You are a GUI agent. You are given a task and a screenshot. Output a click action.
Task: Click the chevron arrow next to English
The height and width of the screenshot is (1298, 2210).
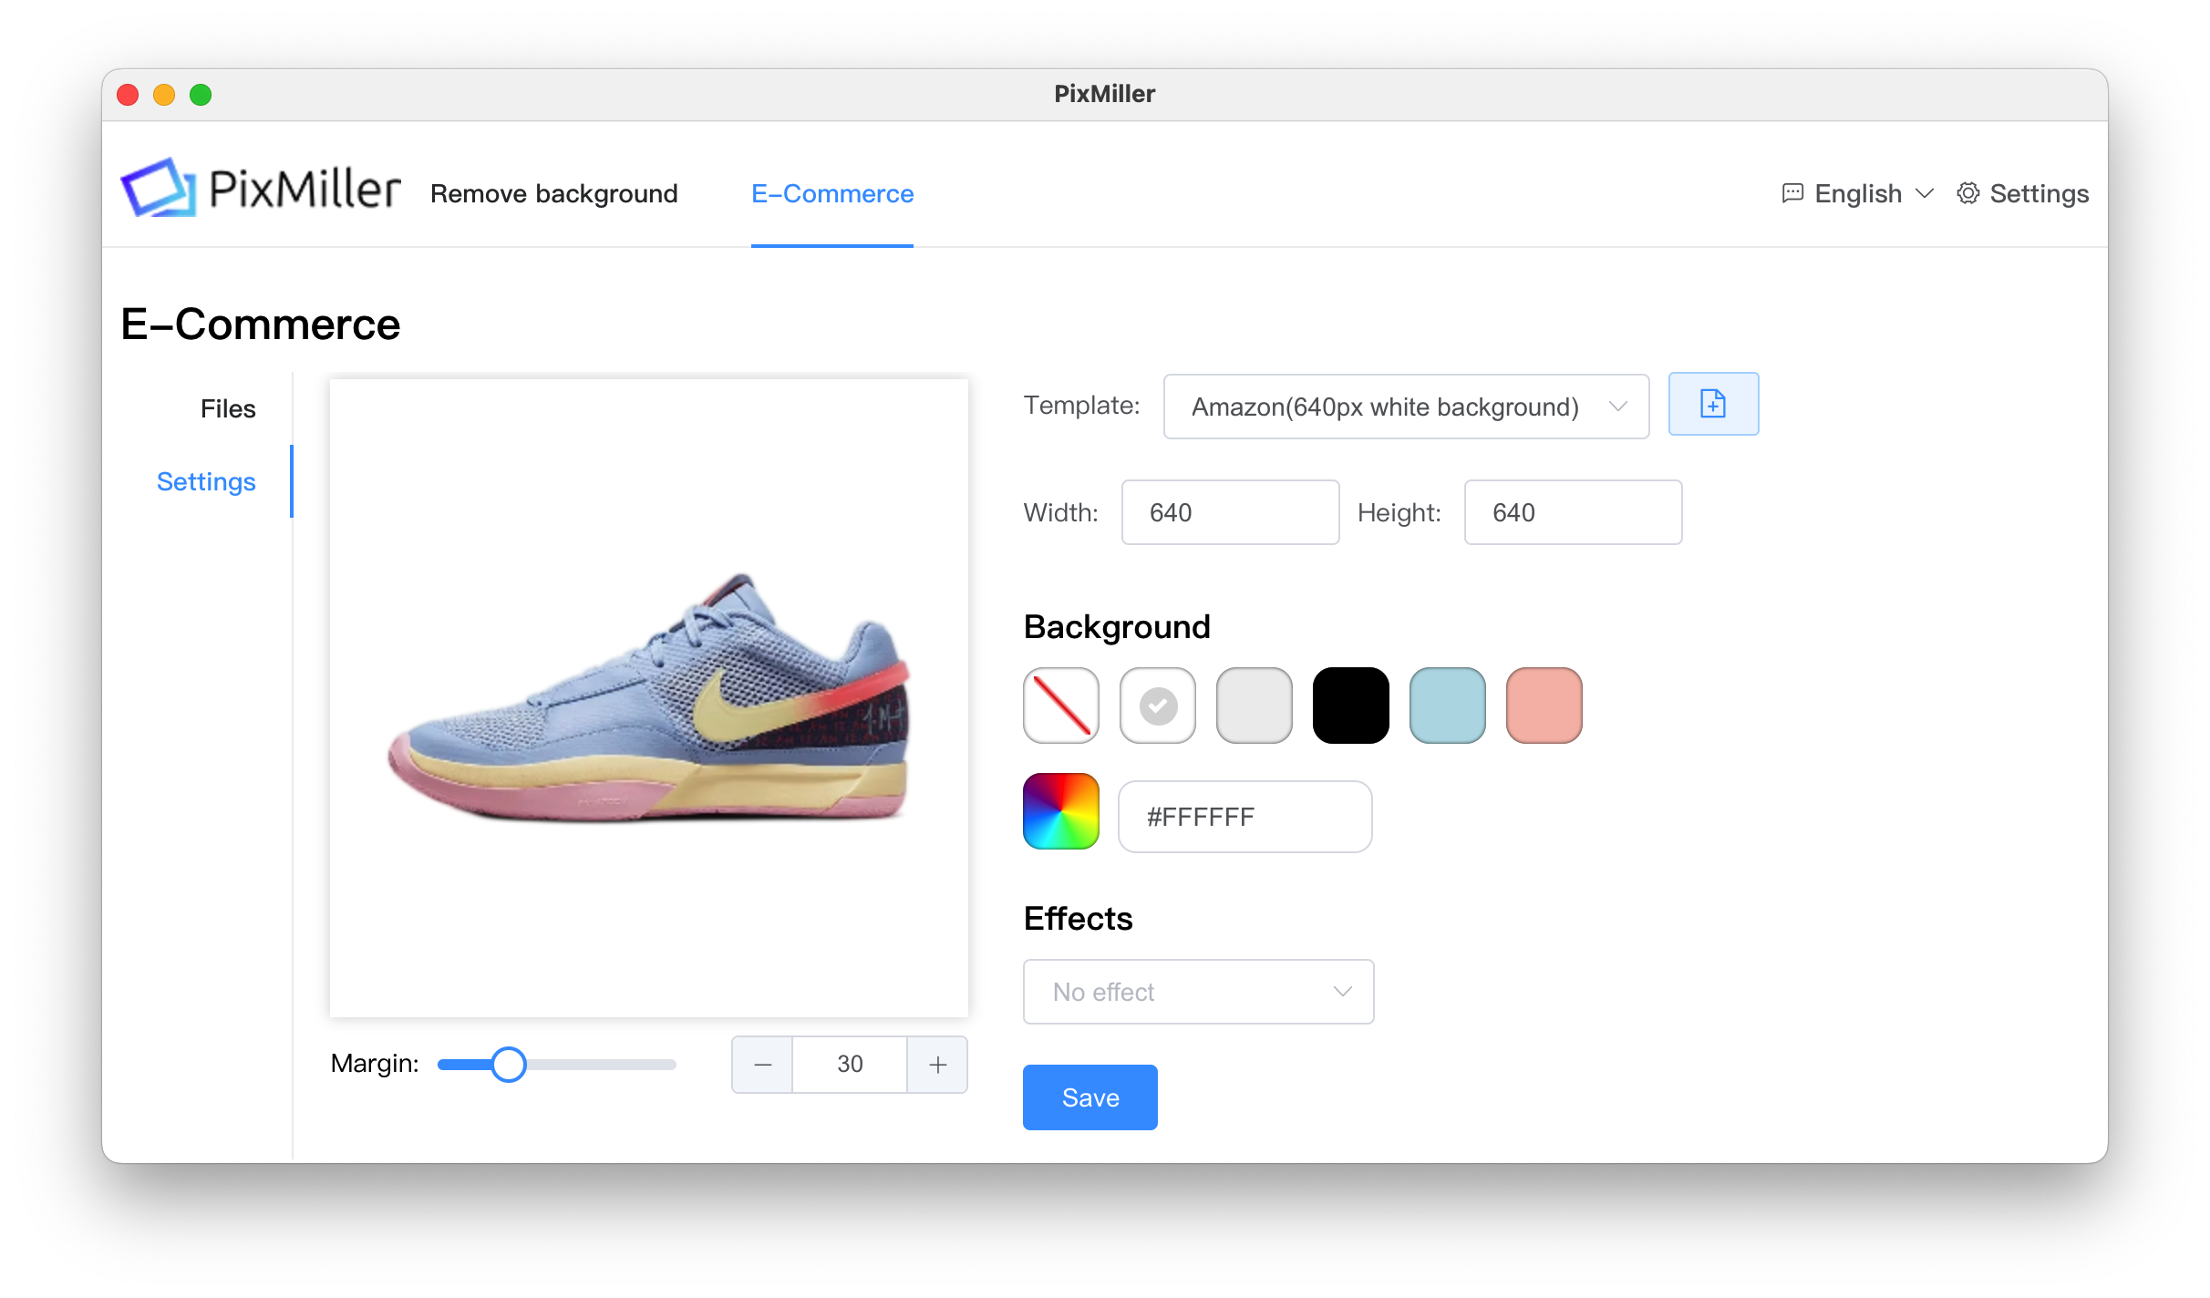coord(1925,193)
